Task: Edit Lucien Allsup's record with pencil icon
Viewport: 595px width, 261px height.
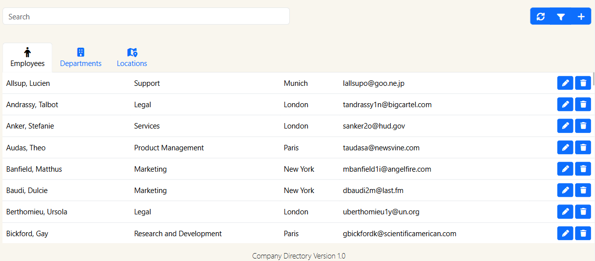Action: pyautogui.click(x=565, y=83)
